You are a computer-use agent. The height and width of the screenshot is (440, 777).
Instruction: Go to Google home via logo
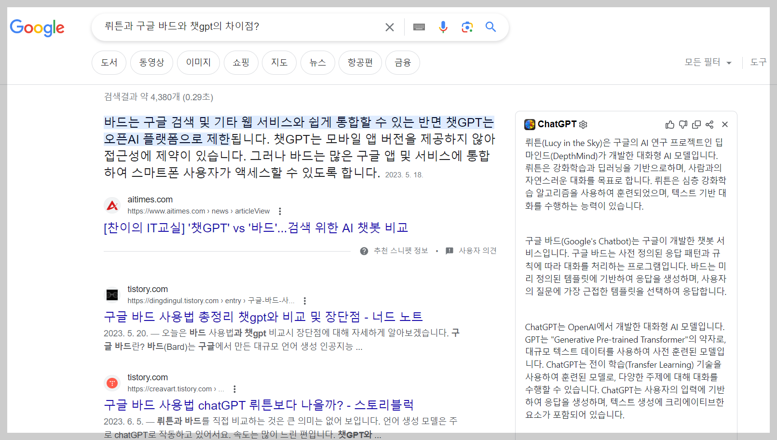point(37,28)
